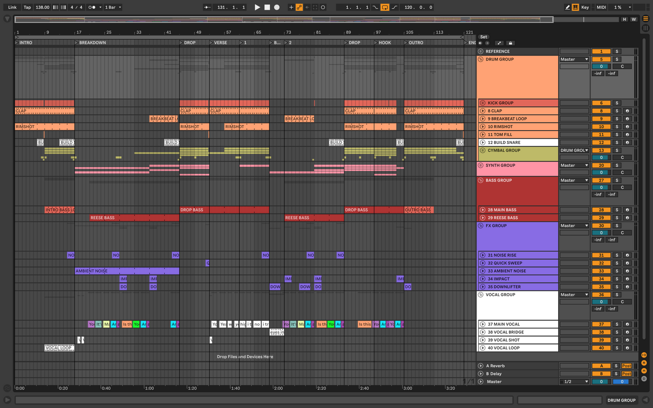Click the Set locator button
The width and height of the screenshot is (653, 408).
pyautogui.click(x=484, y=37)
